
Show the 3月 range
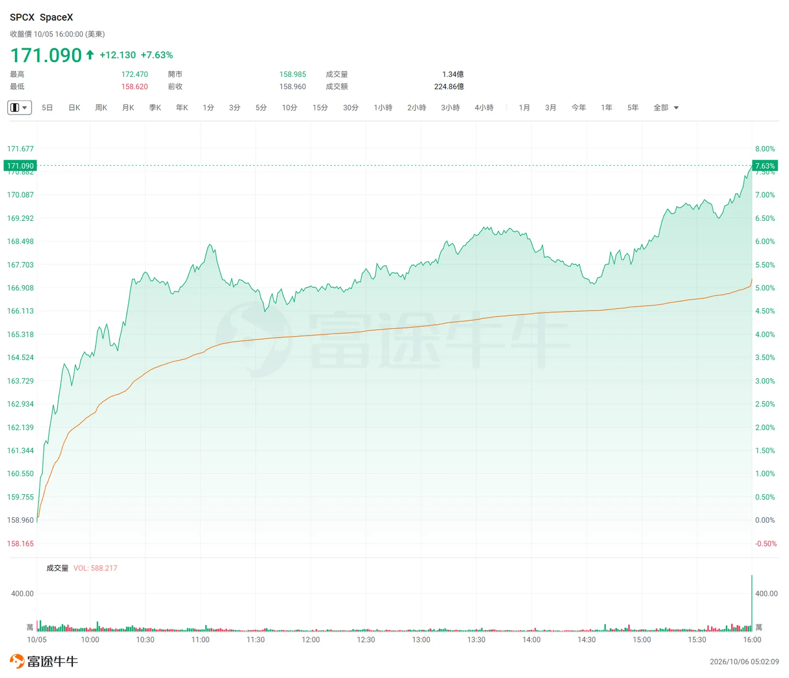pyautogui.click(x=551, y=107)
